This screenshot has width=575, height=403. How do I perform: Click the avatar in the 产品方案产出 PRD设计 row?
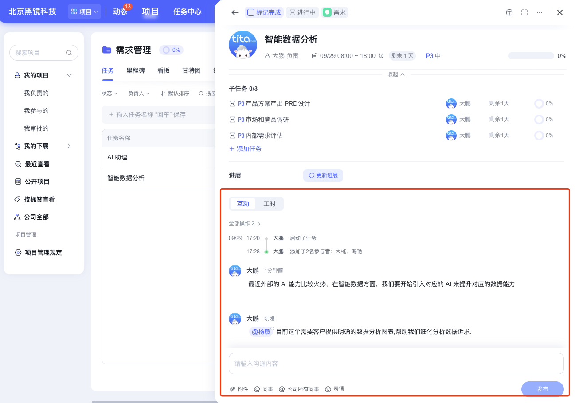[x=451, y=104]
